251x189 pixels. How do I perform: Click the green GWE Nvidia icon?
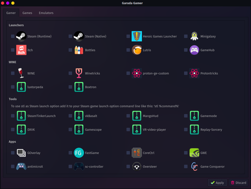(x=195, y=152)
